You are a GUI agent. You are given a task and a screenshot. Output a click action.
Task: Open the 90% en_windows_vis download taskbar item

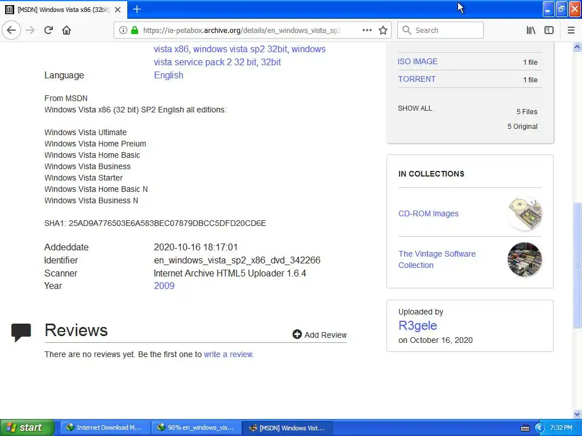(x=196, y=427)
